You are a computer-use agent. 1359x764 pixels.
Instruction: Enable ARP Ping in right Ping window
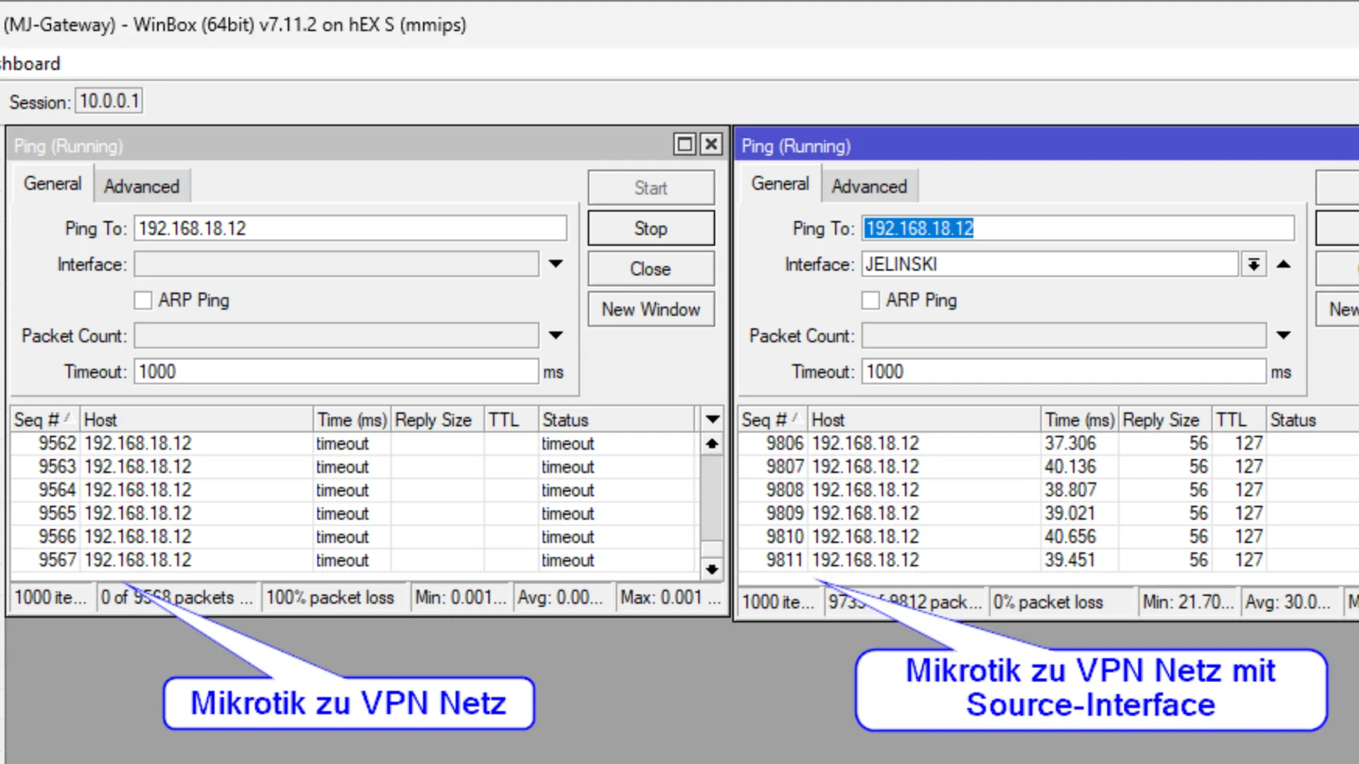point(871,301)
